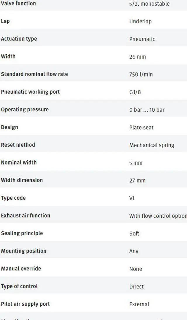Select the Pneumatic value
Screen dimensions: 187x320
(142, 39)
